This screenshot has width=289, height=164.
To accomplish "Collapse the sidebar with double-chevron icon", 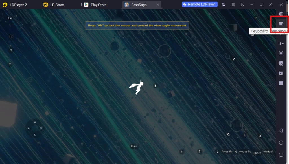I will (x=281, y=5).
